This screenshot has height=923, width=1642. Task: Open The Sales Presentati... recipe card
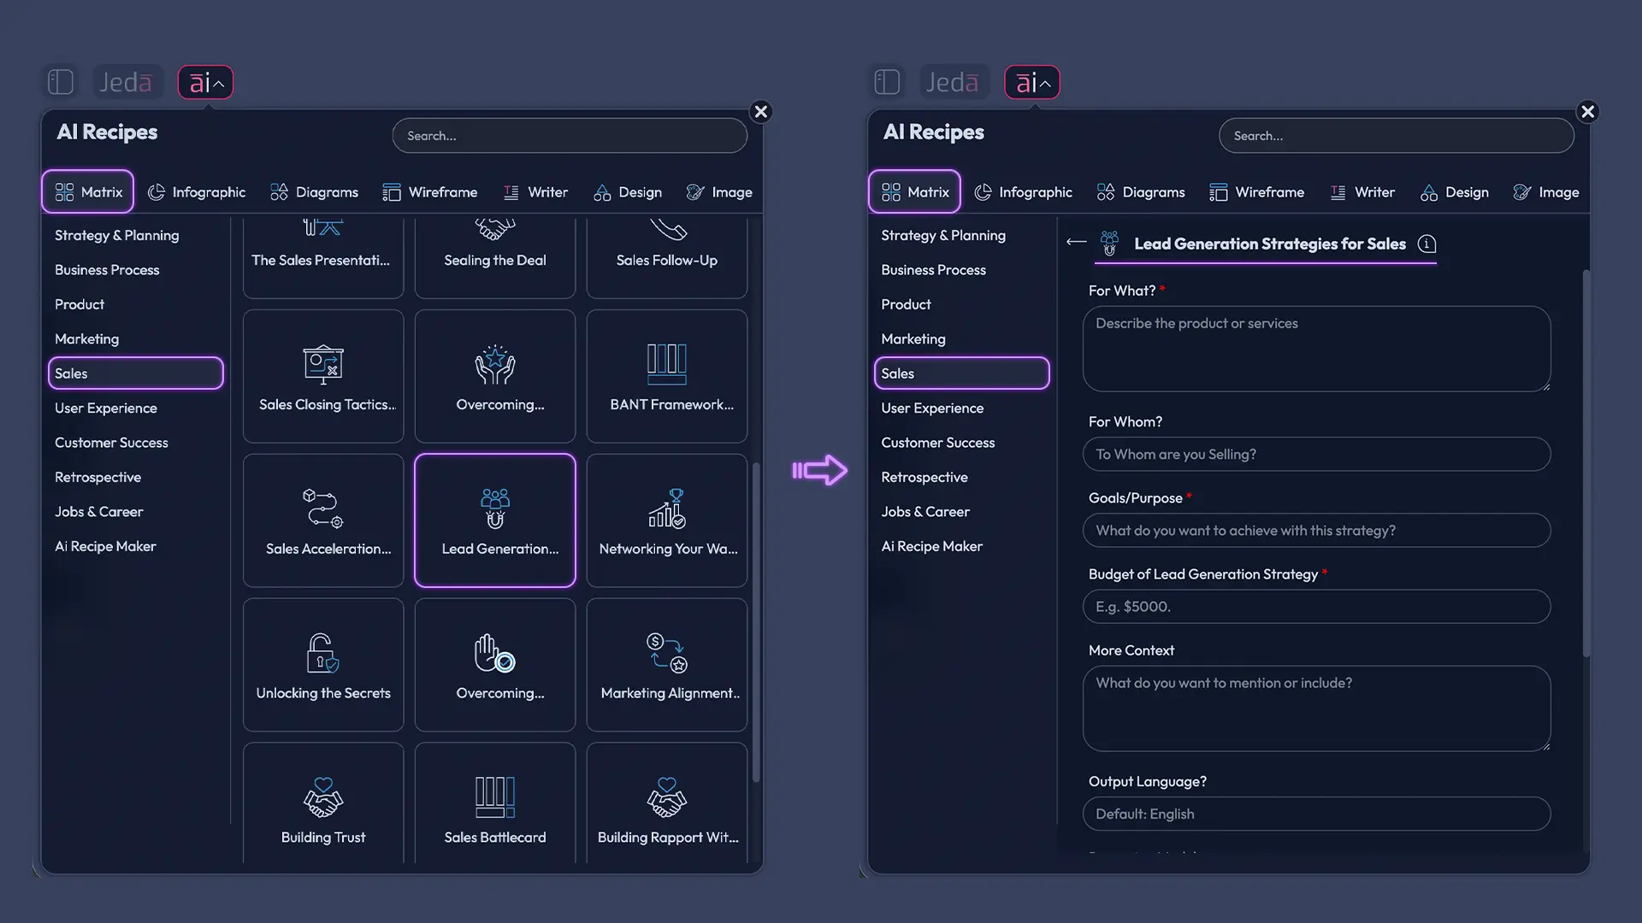[323, 257]
